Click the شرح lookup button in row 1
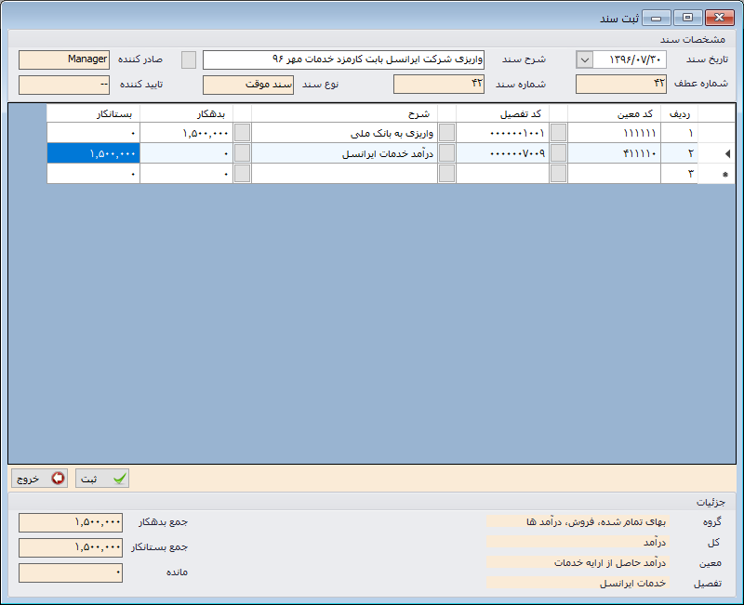The height and width of the screenshot is (605, 744). point(243,133)
